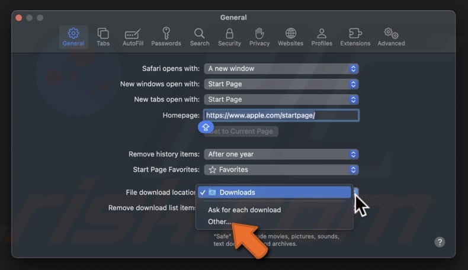Open the Extensions puzzle icon pane

[x=355, y=37]
